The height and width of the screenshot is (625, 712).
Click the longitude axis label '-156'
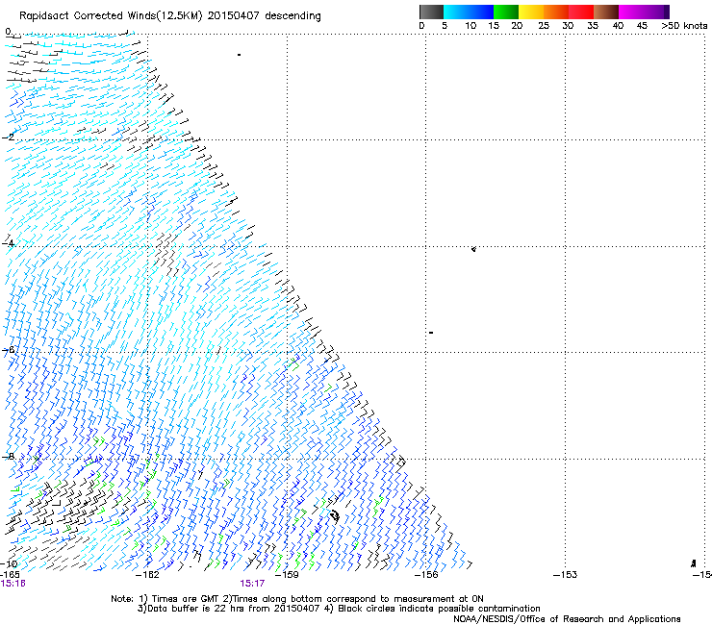click(426, 575)
